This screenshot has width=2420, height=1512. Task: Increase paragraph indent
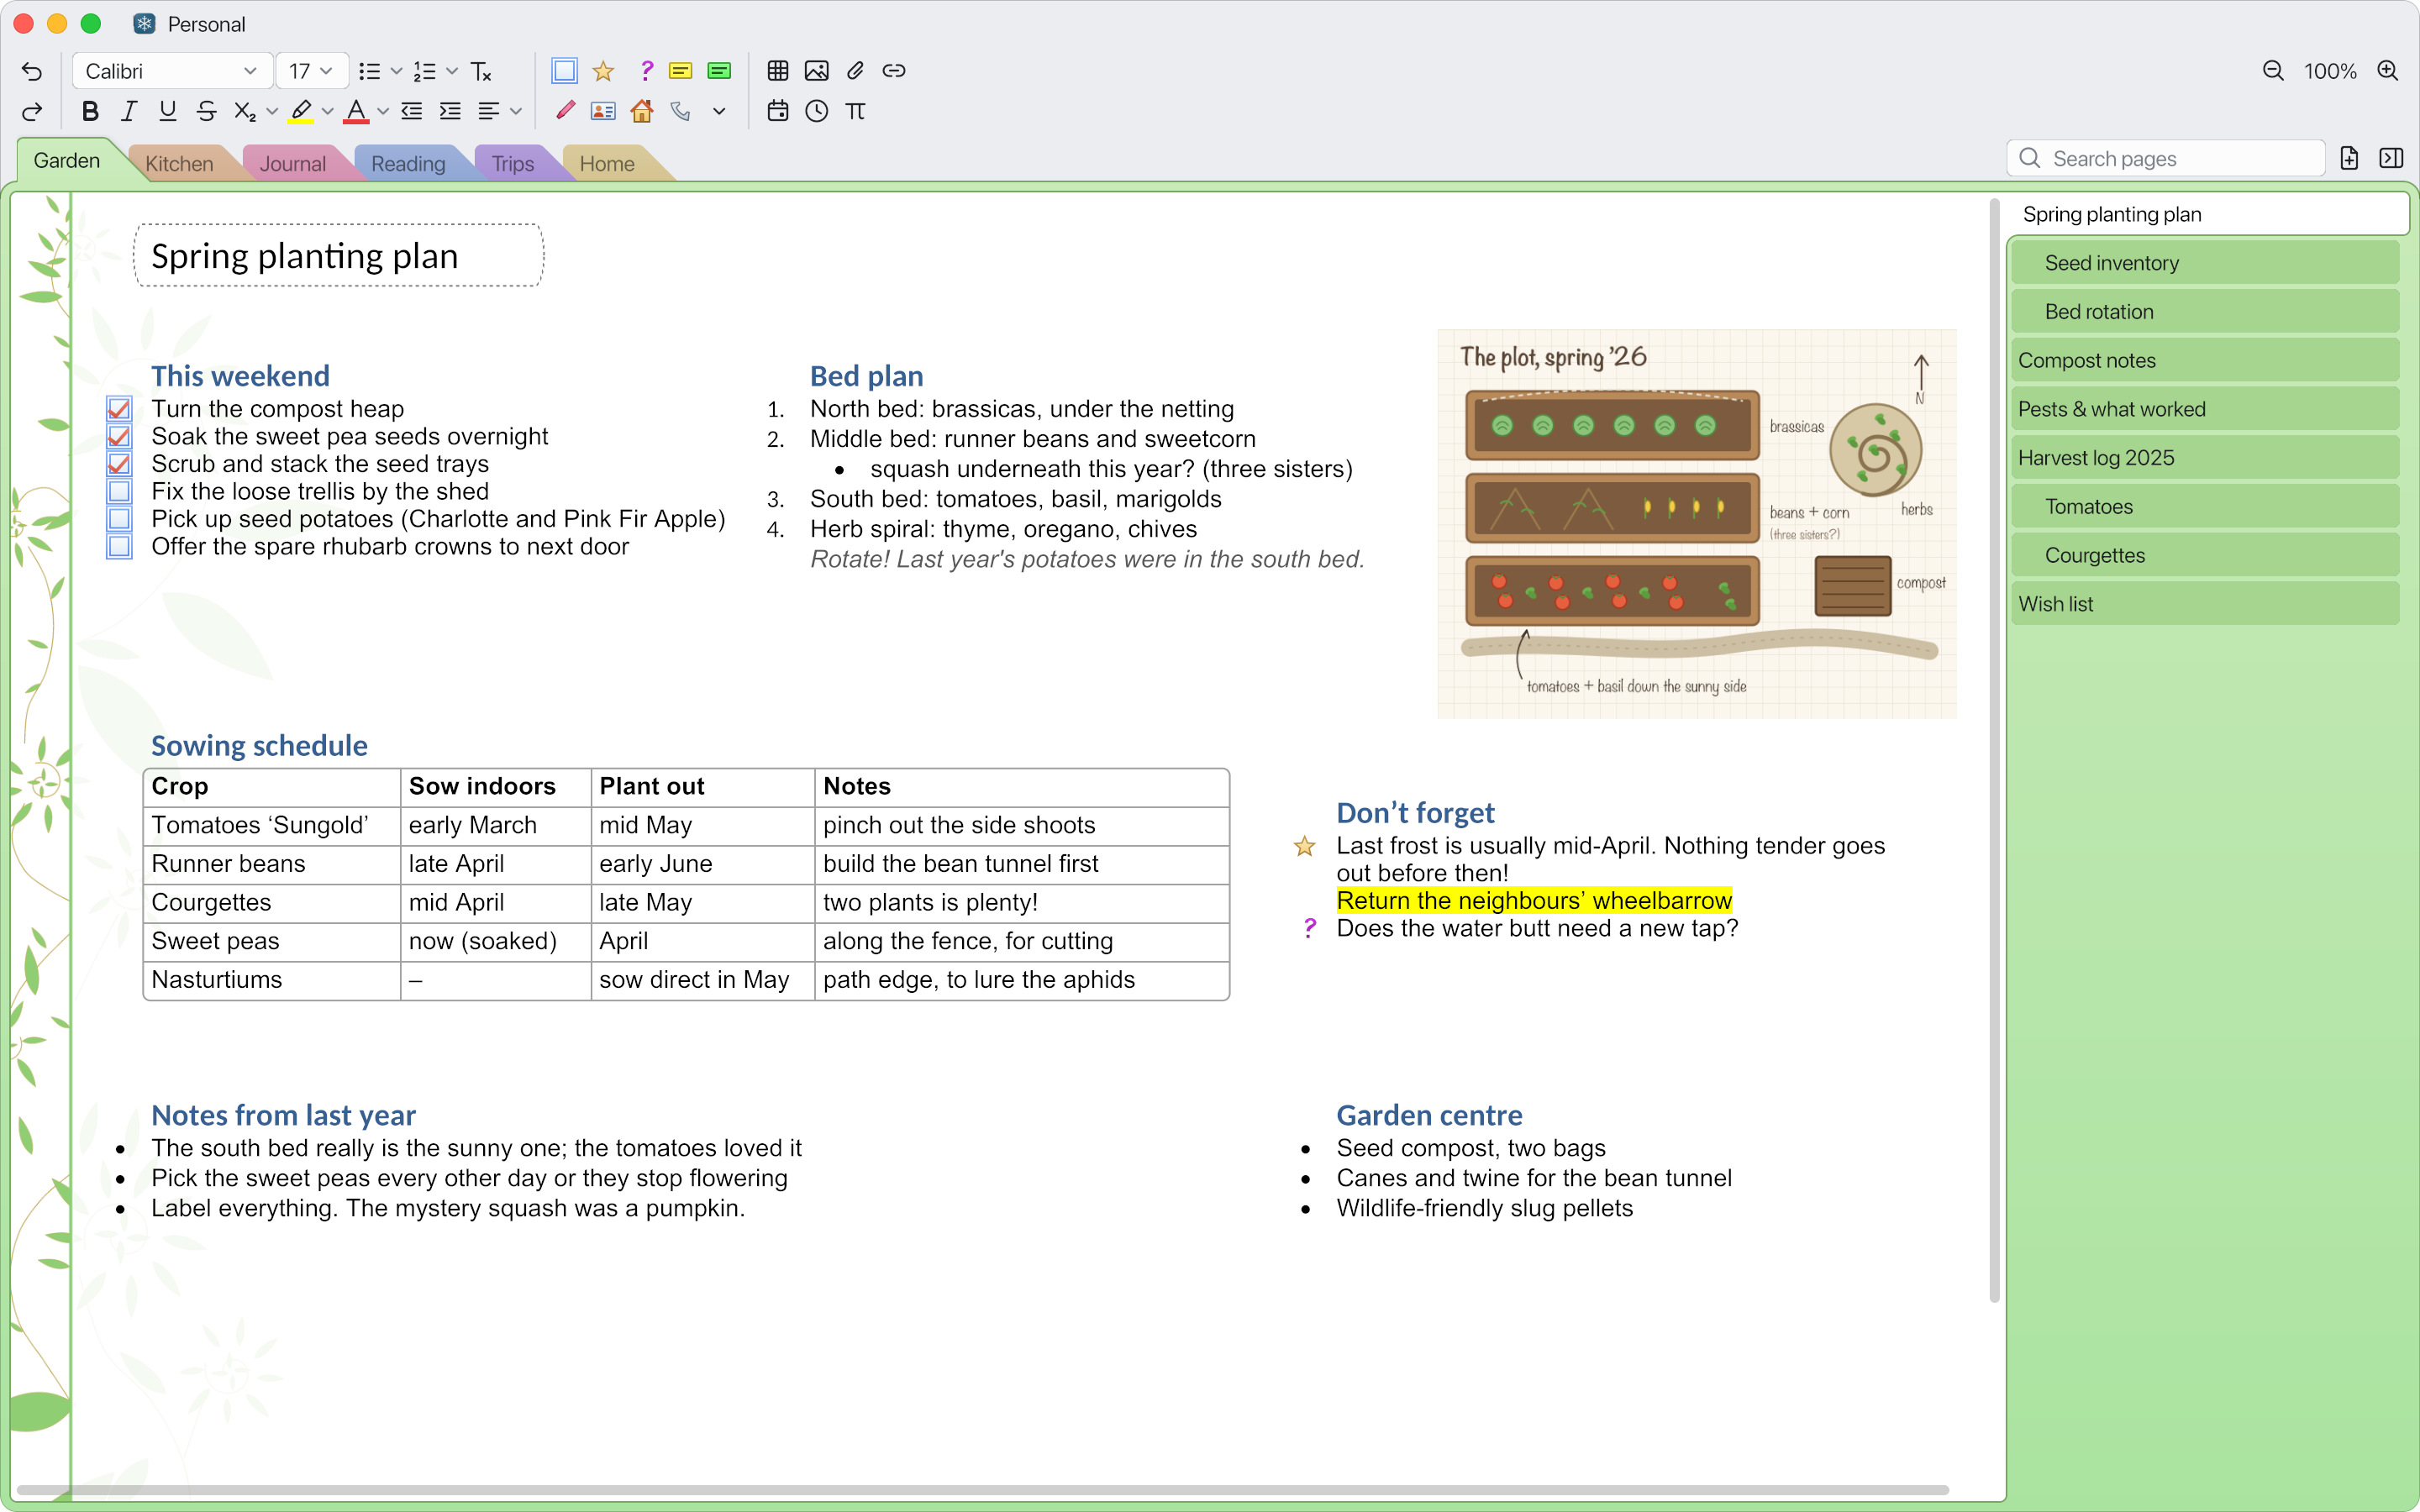450,111
